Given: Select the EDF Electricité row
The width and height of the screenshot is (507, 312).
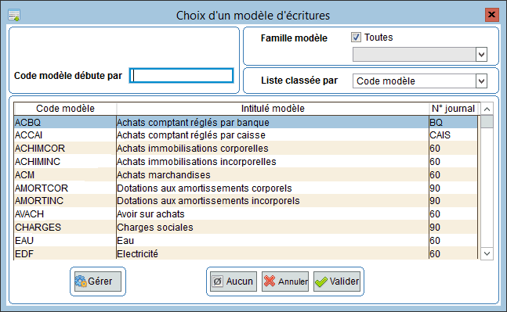Looking at the screenshot, I should pos(246,254).
